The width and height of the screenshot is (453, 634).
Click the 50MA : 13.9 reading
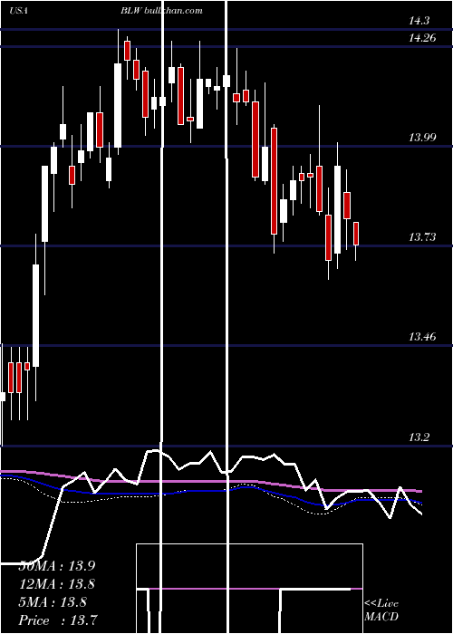(x=57, y=566)
